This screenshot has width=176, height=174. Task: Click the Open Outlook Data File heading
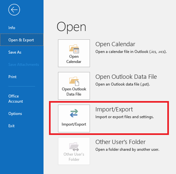(126, 77)
